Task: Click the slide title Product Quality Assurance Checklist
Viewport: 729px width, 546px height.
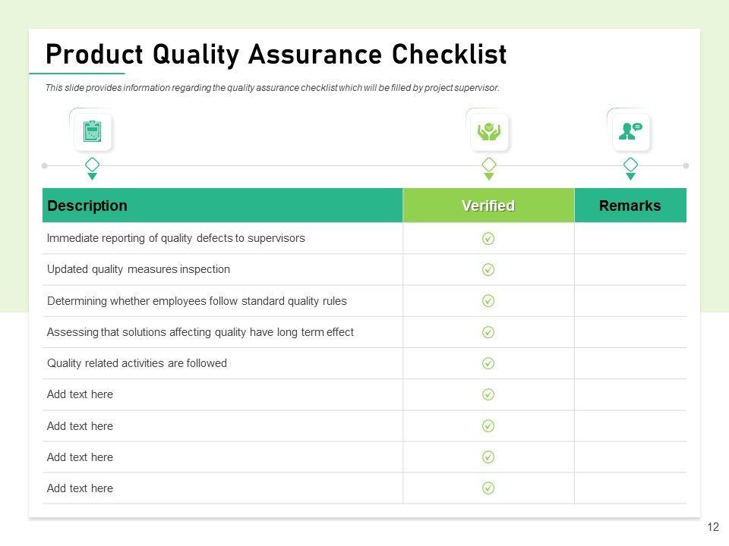Action: click(276, 55)
